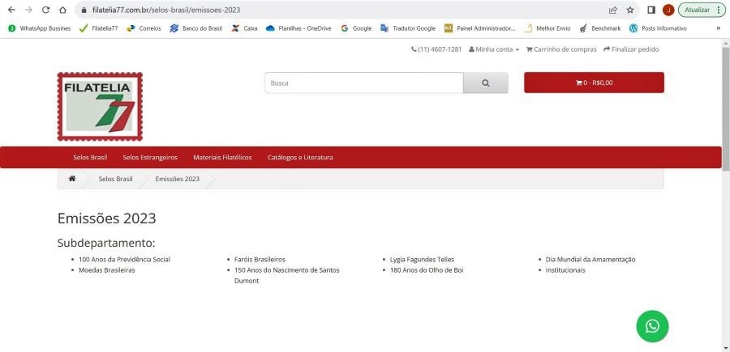Click the green WhatsApp chat bubble icon
The height and width of the screenshot is (352, 730).
click(652, 326)
